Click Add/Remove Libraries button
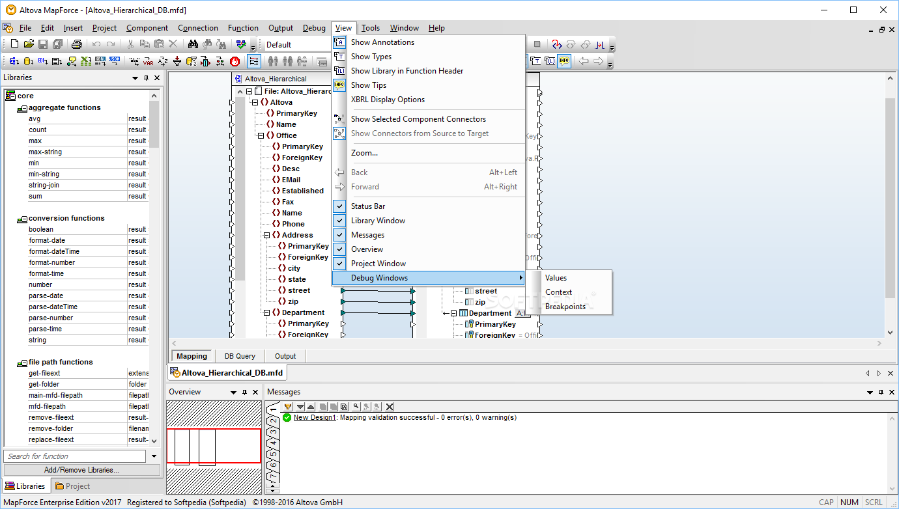The width and height of the screenshot is (899, 509). pyautogui.click(x=81, y=470)
